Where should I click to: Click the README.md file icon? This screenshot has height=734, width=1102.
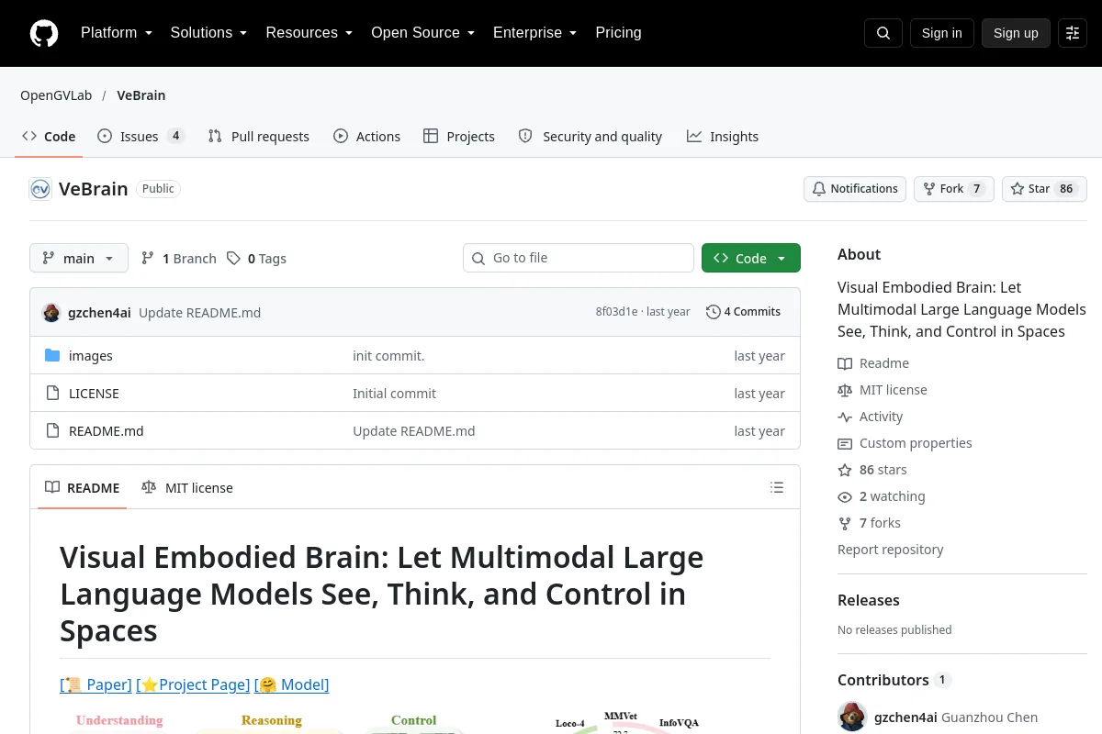(x=52, y=431)
